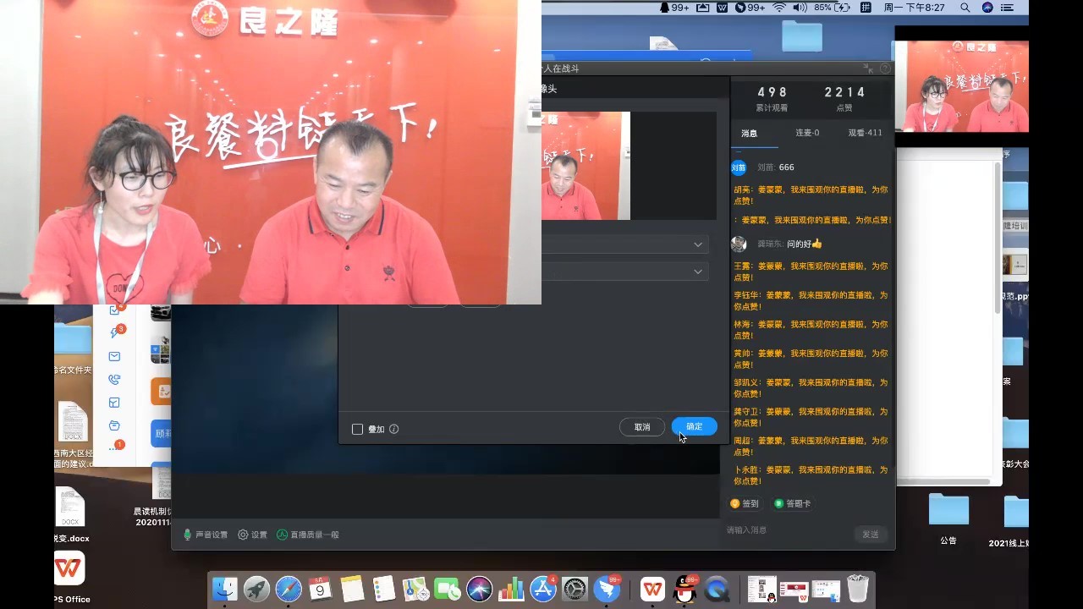1083x609 pixels.
Task: Open QQ penguin from the dock
Action: (684, 589)
